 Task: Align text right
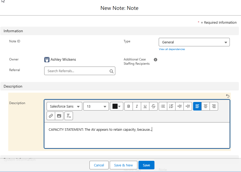tap(214, 106)
